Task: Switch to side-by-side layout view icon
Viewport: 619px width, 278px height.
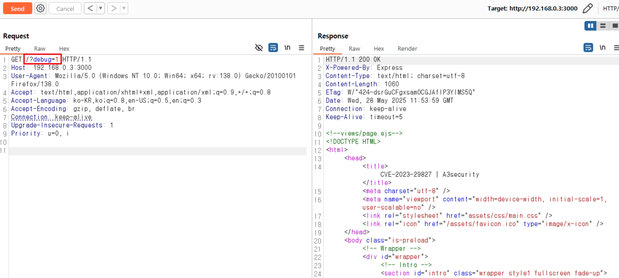Action: click(x=590, y=26)
